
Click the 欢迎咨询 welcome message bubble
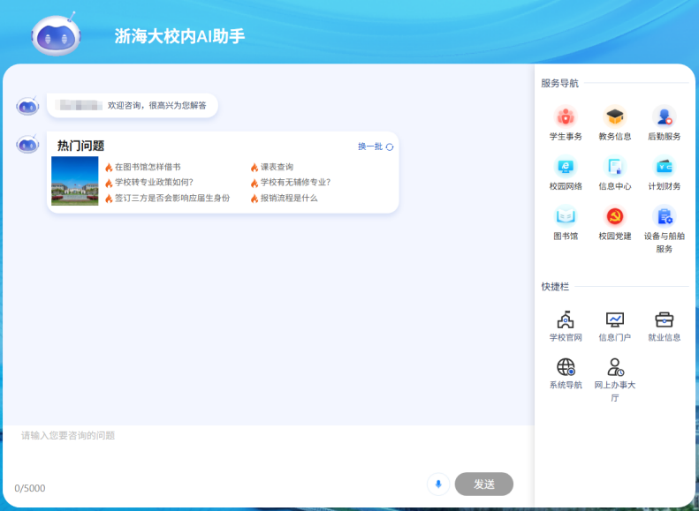pyautogui.click(x=133, y=106)
